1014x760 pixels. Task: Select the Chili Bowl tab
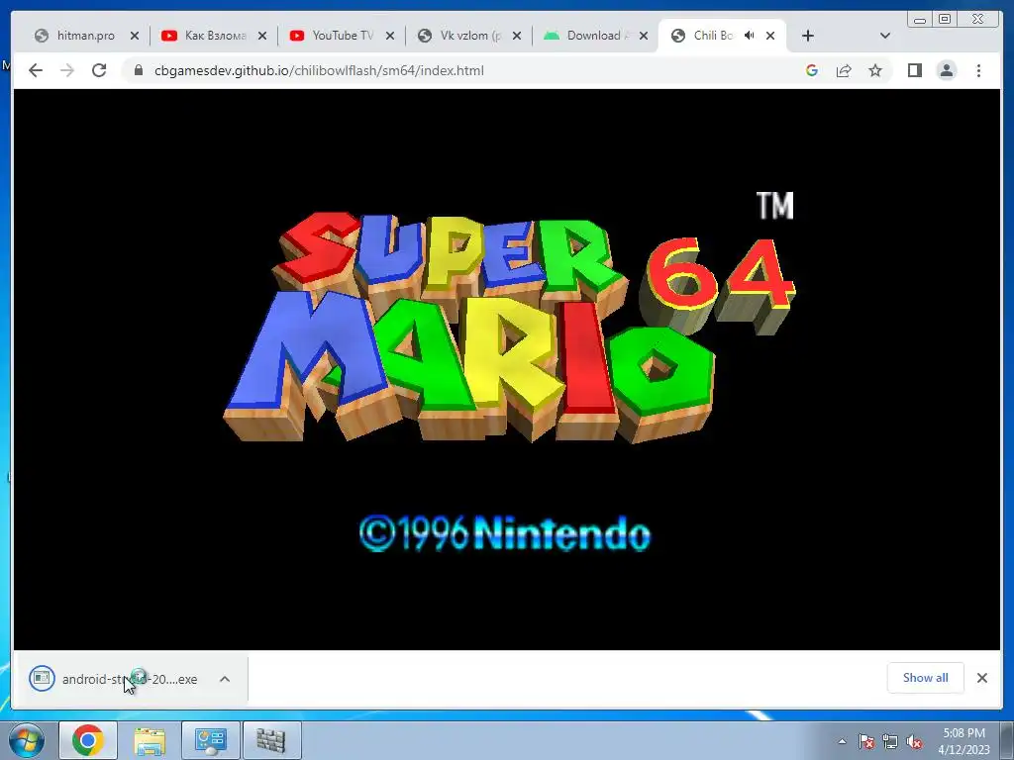click(x=711, y=36)
